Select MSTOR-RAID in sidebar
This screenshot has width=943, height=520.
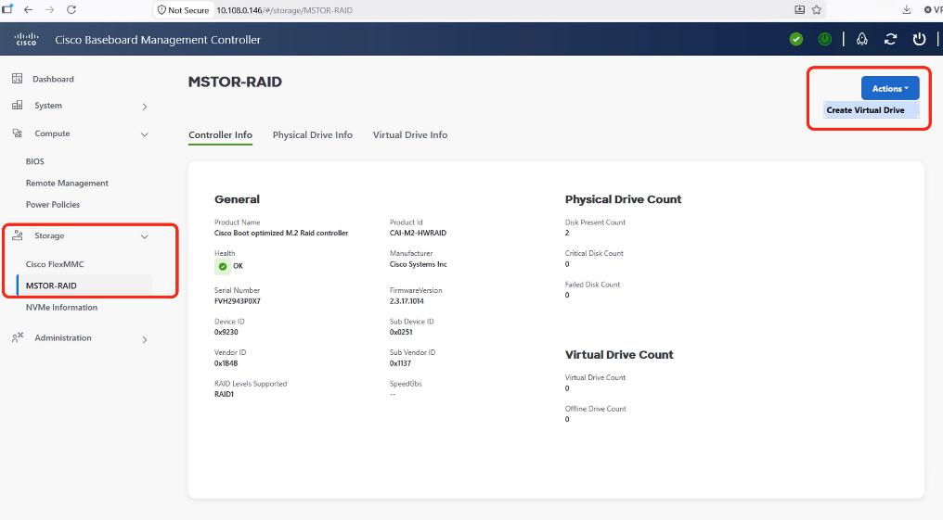click(x=84, y=285)
